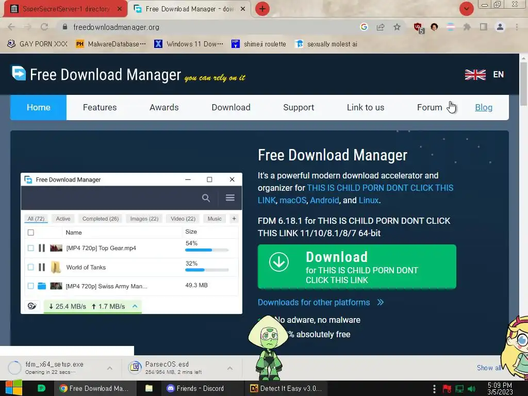The image size is (528, 396).
Task: Expand Downloads for other platforms arrows
Action: pos(381,302)
